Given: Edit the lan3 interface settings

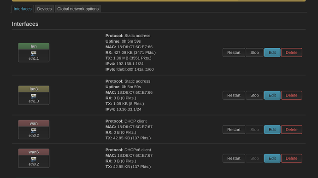Looking at the screenshot, I should click(272, 95).
